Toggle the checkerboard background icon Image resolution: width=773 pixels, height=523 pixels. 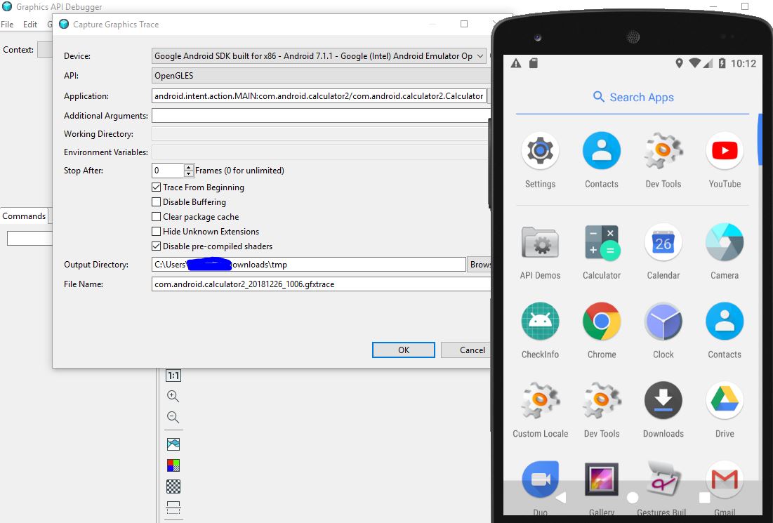click(173, 486)
